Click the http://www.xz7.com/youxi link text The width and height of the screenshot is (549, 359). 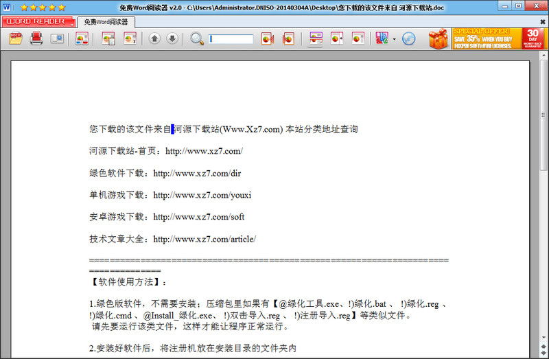click(x=202, y=195)
